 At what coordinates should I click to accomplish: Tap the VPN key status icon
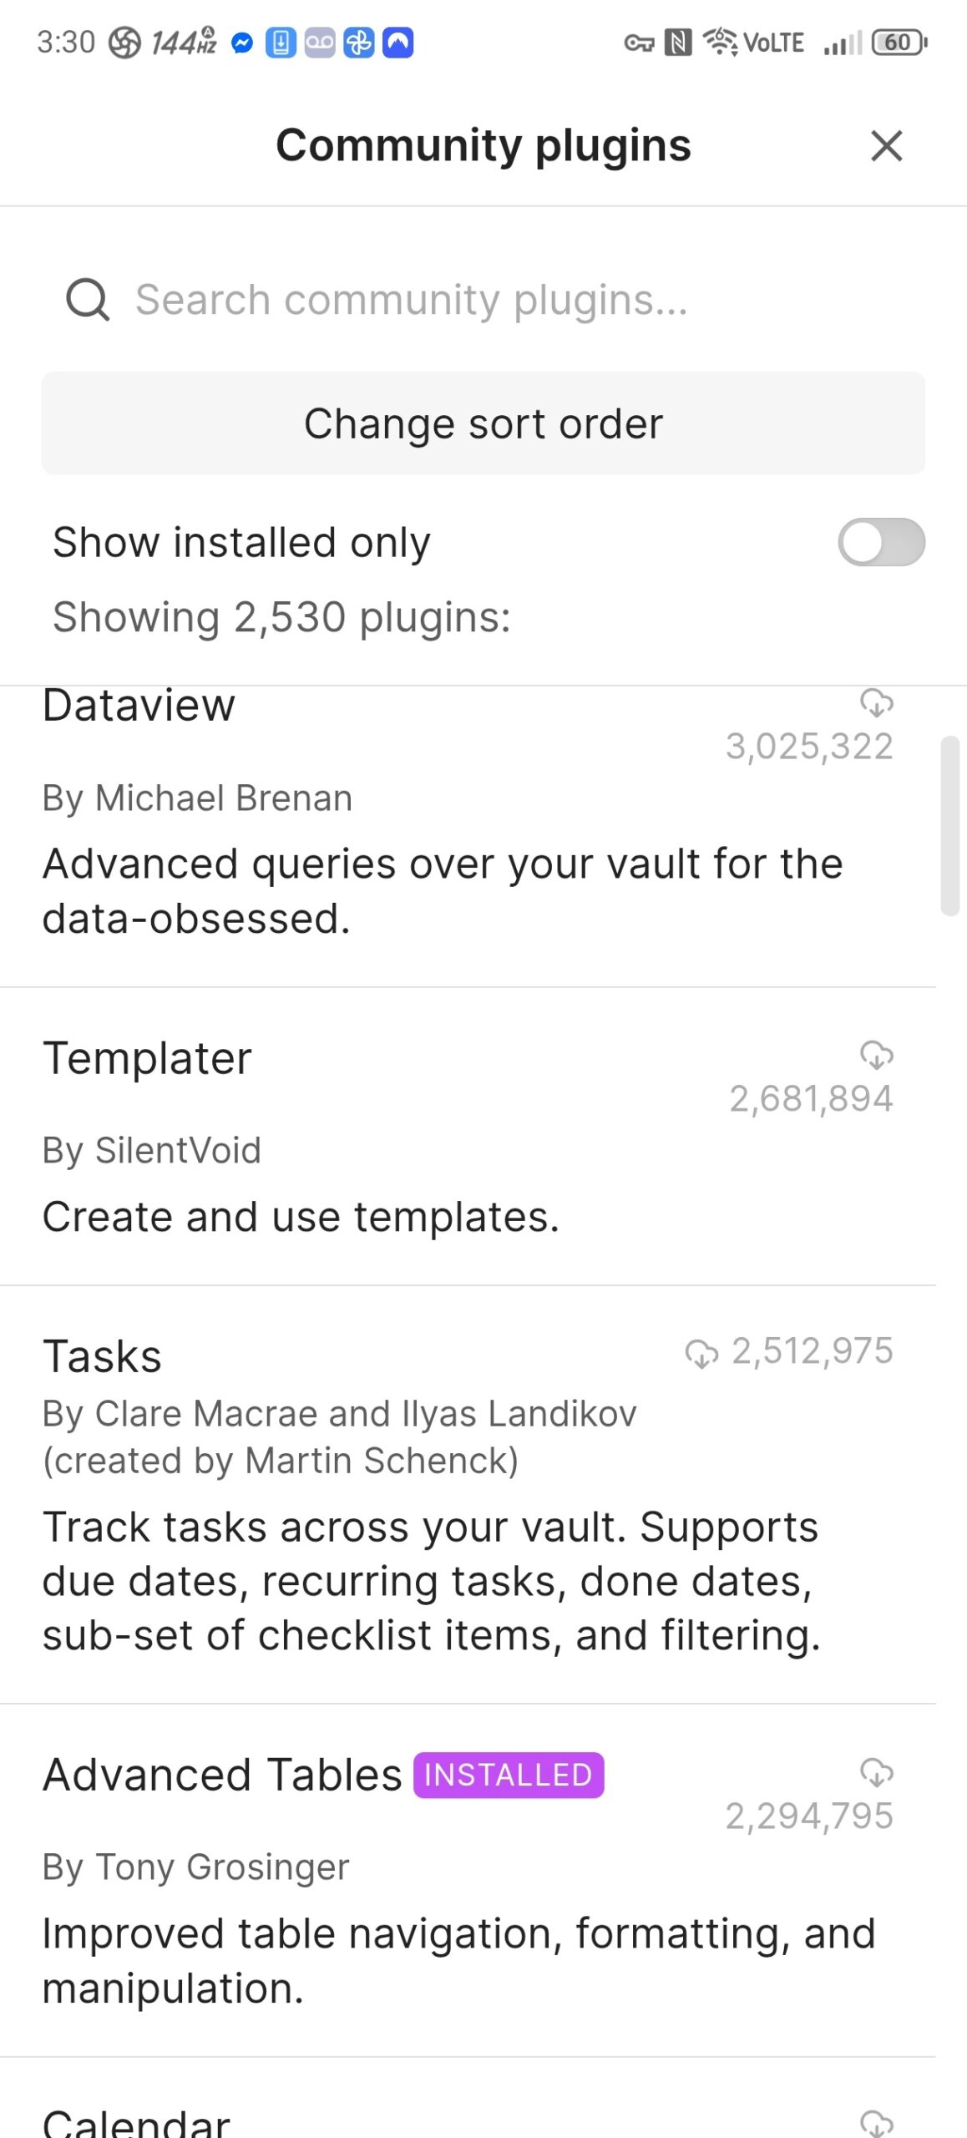639,43
